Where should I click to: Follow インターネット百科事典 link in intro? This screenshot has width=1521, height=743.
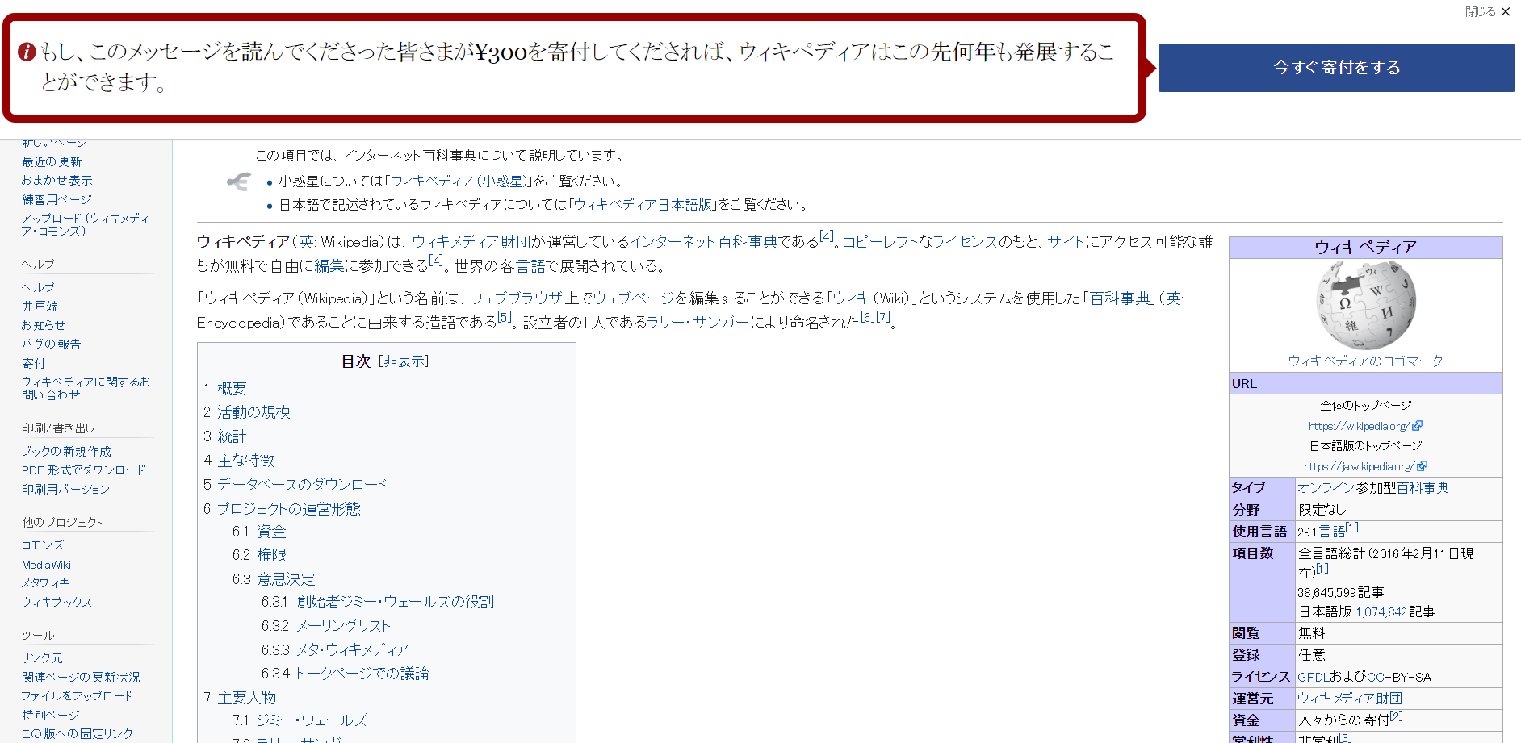click(x=704, y=242)
